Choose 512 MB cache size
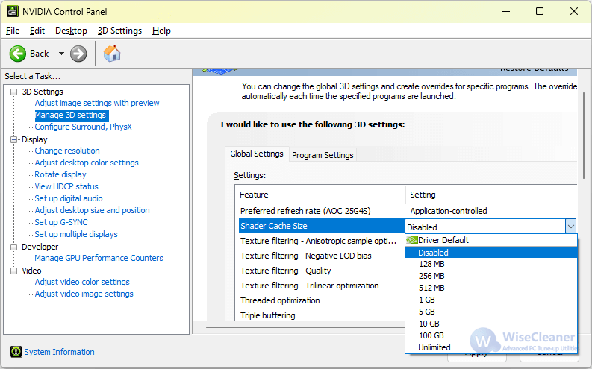Viewport: 592px width, 369px height. pos(491,288)
